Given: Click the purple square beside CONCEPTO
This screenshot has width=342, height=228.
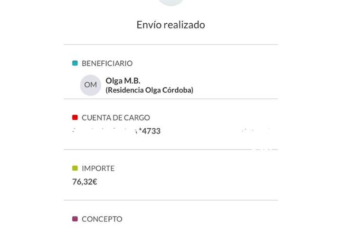Looking at the screenshot, I should pos(75,219).
